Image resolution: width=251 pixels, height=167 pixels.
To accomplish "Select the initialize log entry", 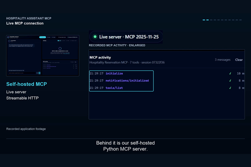I will [167, 73].
